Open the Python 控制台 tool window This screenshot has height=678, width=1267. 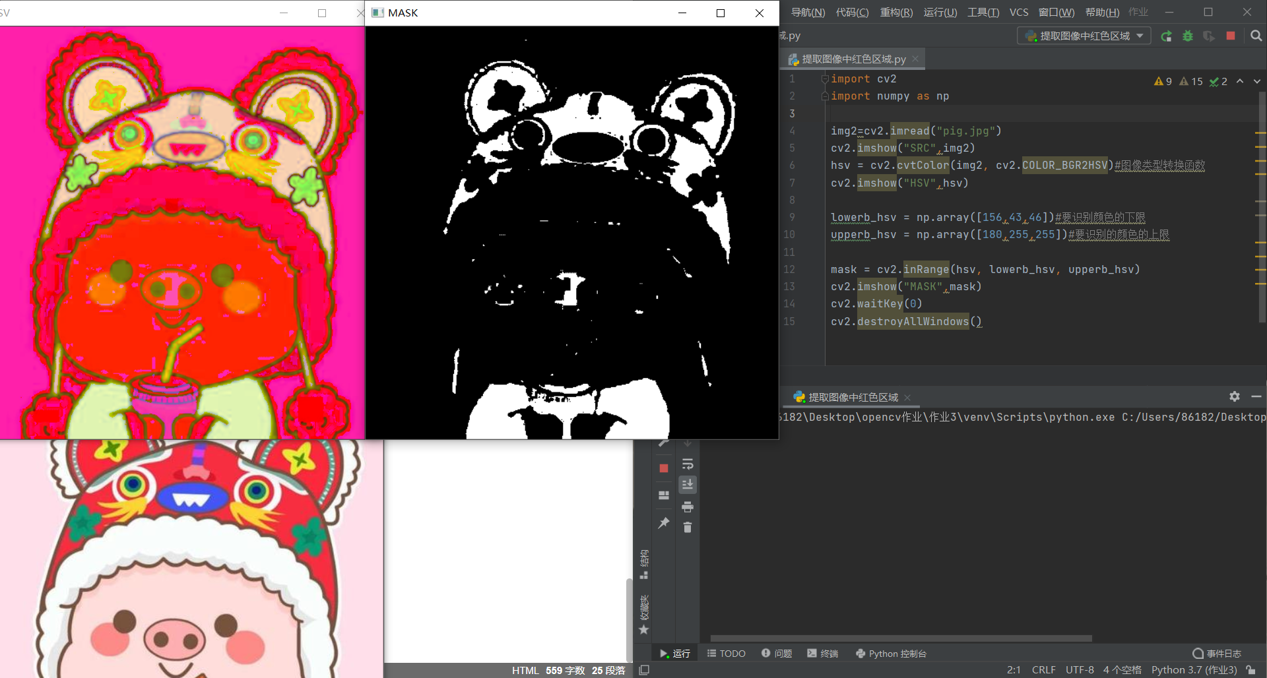coord(891,653)
